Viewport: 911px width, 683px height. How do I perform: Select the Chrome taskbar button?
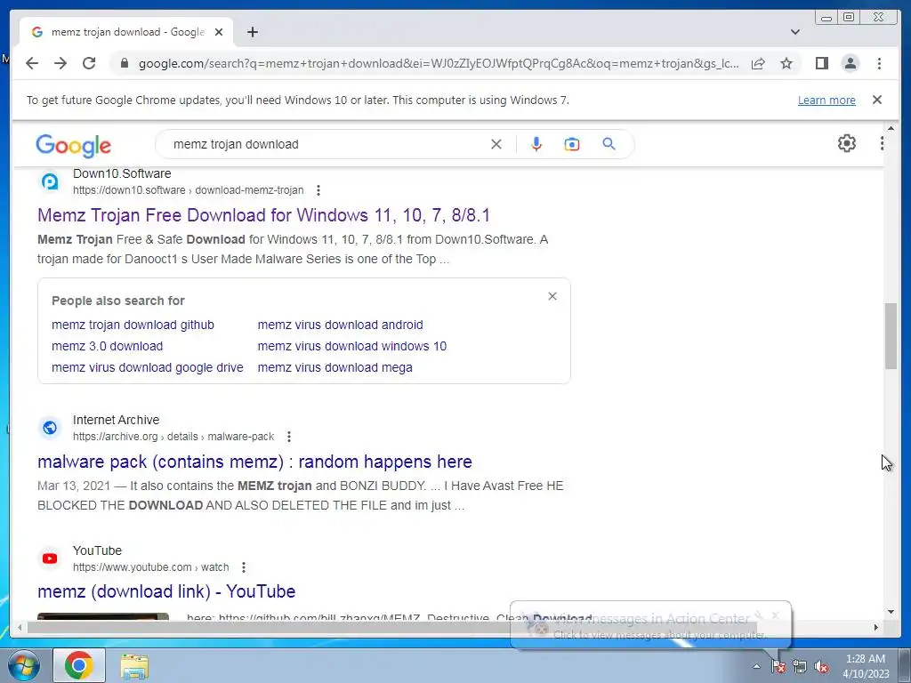click(79, 665)
